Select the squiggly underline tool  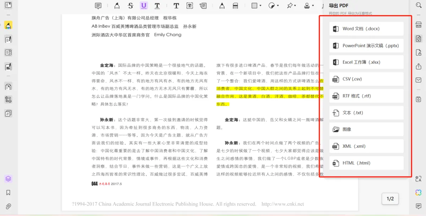pos(157,6)
